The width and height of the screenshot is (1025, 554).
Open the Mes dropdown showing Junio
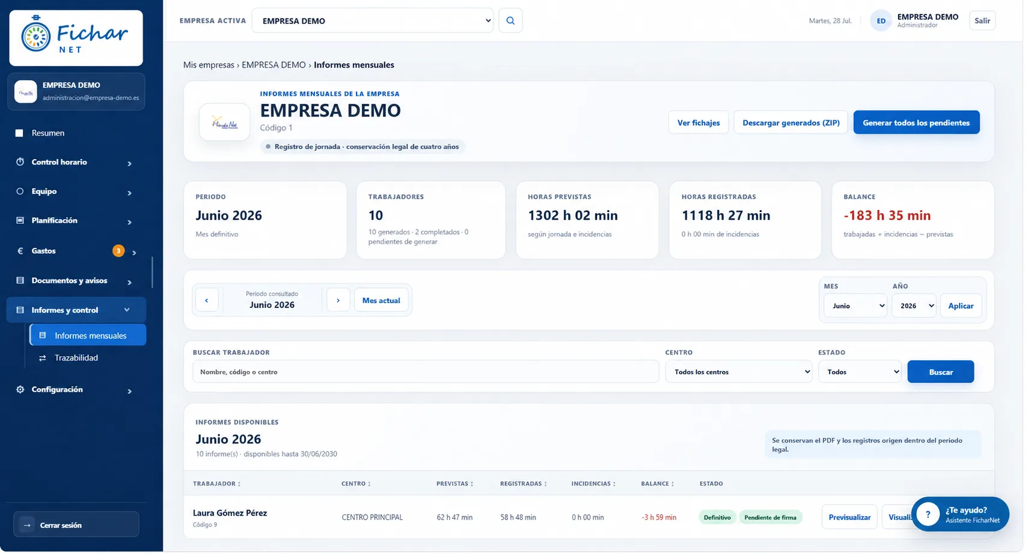click(857, 306)
